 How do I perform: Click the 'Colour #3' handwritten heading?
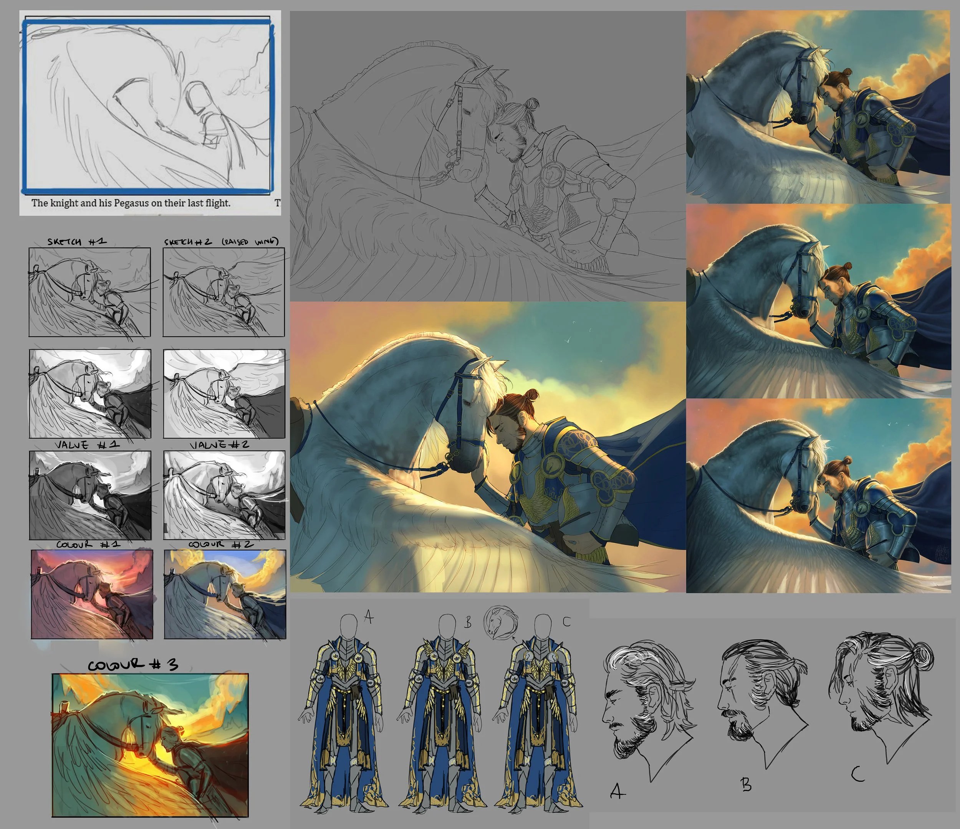point(133,666)
